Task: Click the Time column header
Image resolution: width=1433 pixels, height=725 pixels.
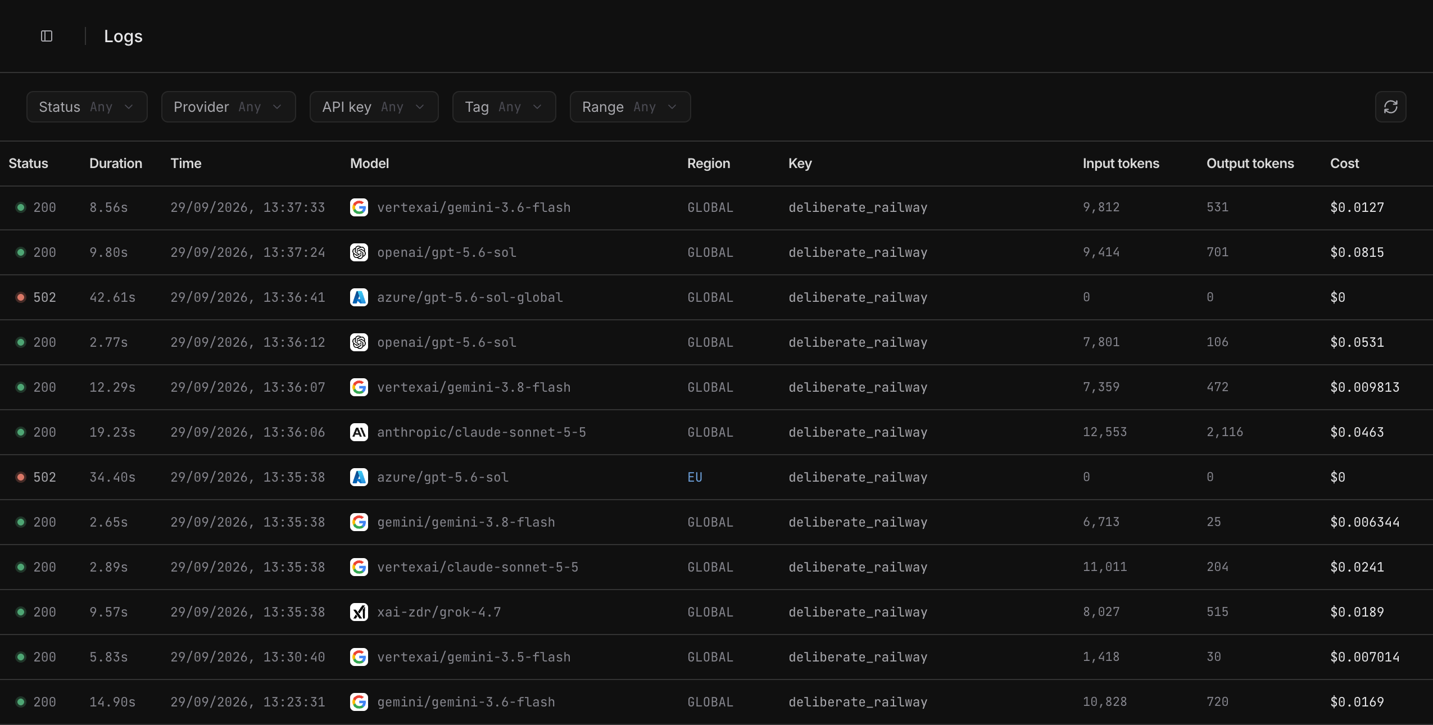Action: (x=186, y=164)
